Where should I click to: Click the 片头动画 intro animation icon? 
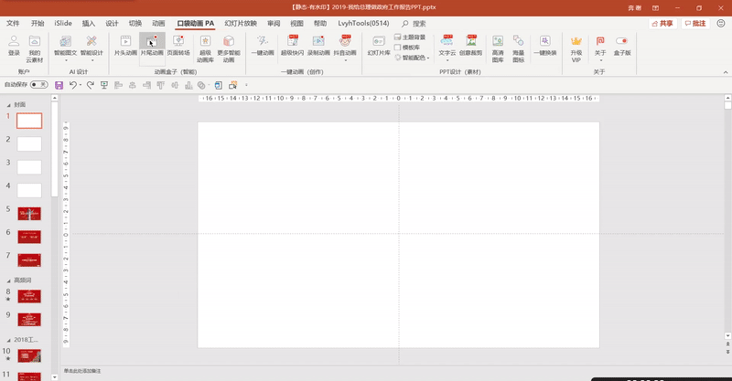click(125, 42)
